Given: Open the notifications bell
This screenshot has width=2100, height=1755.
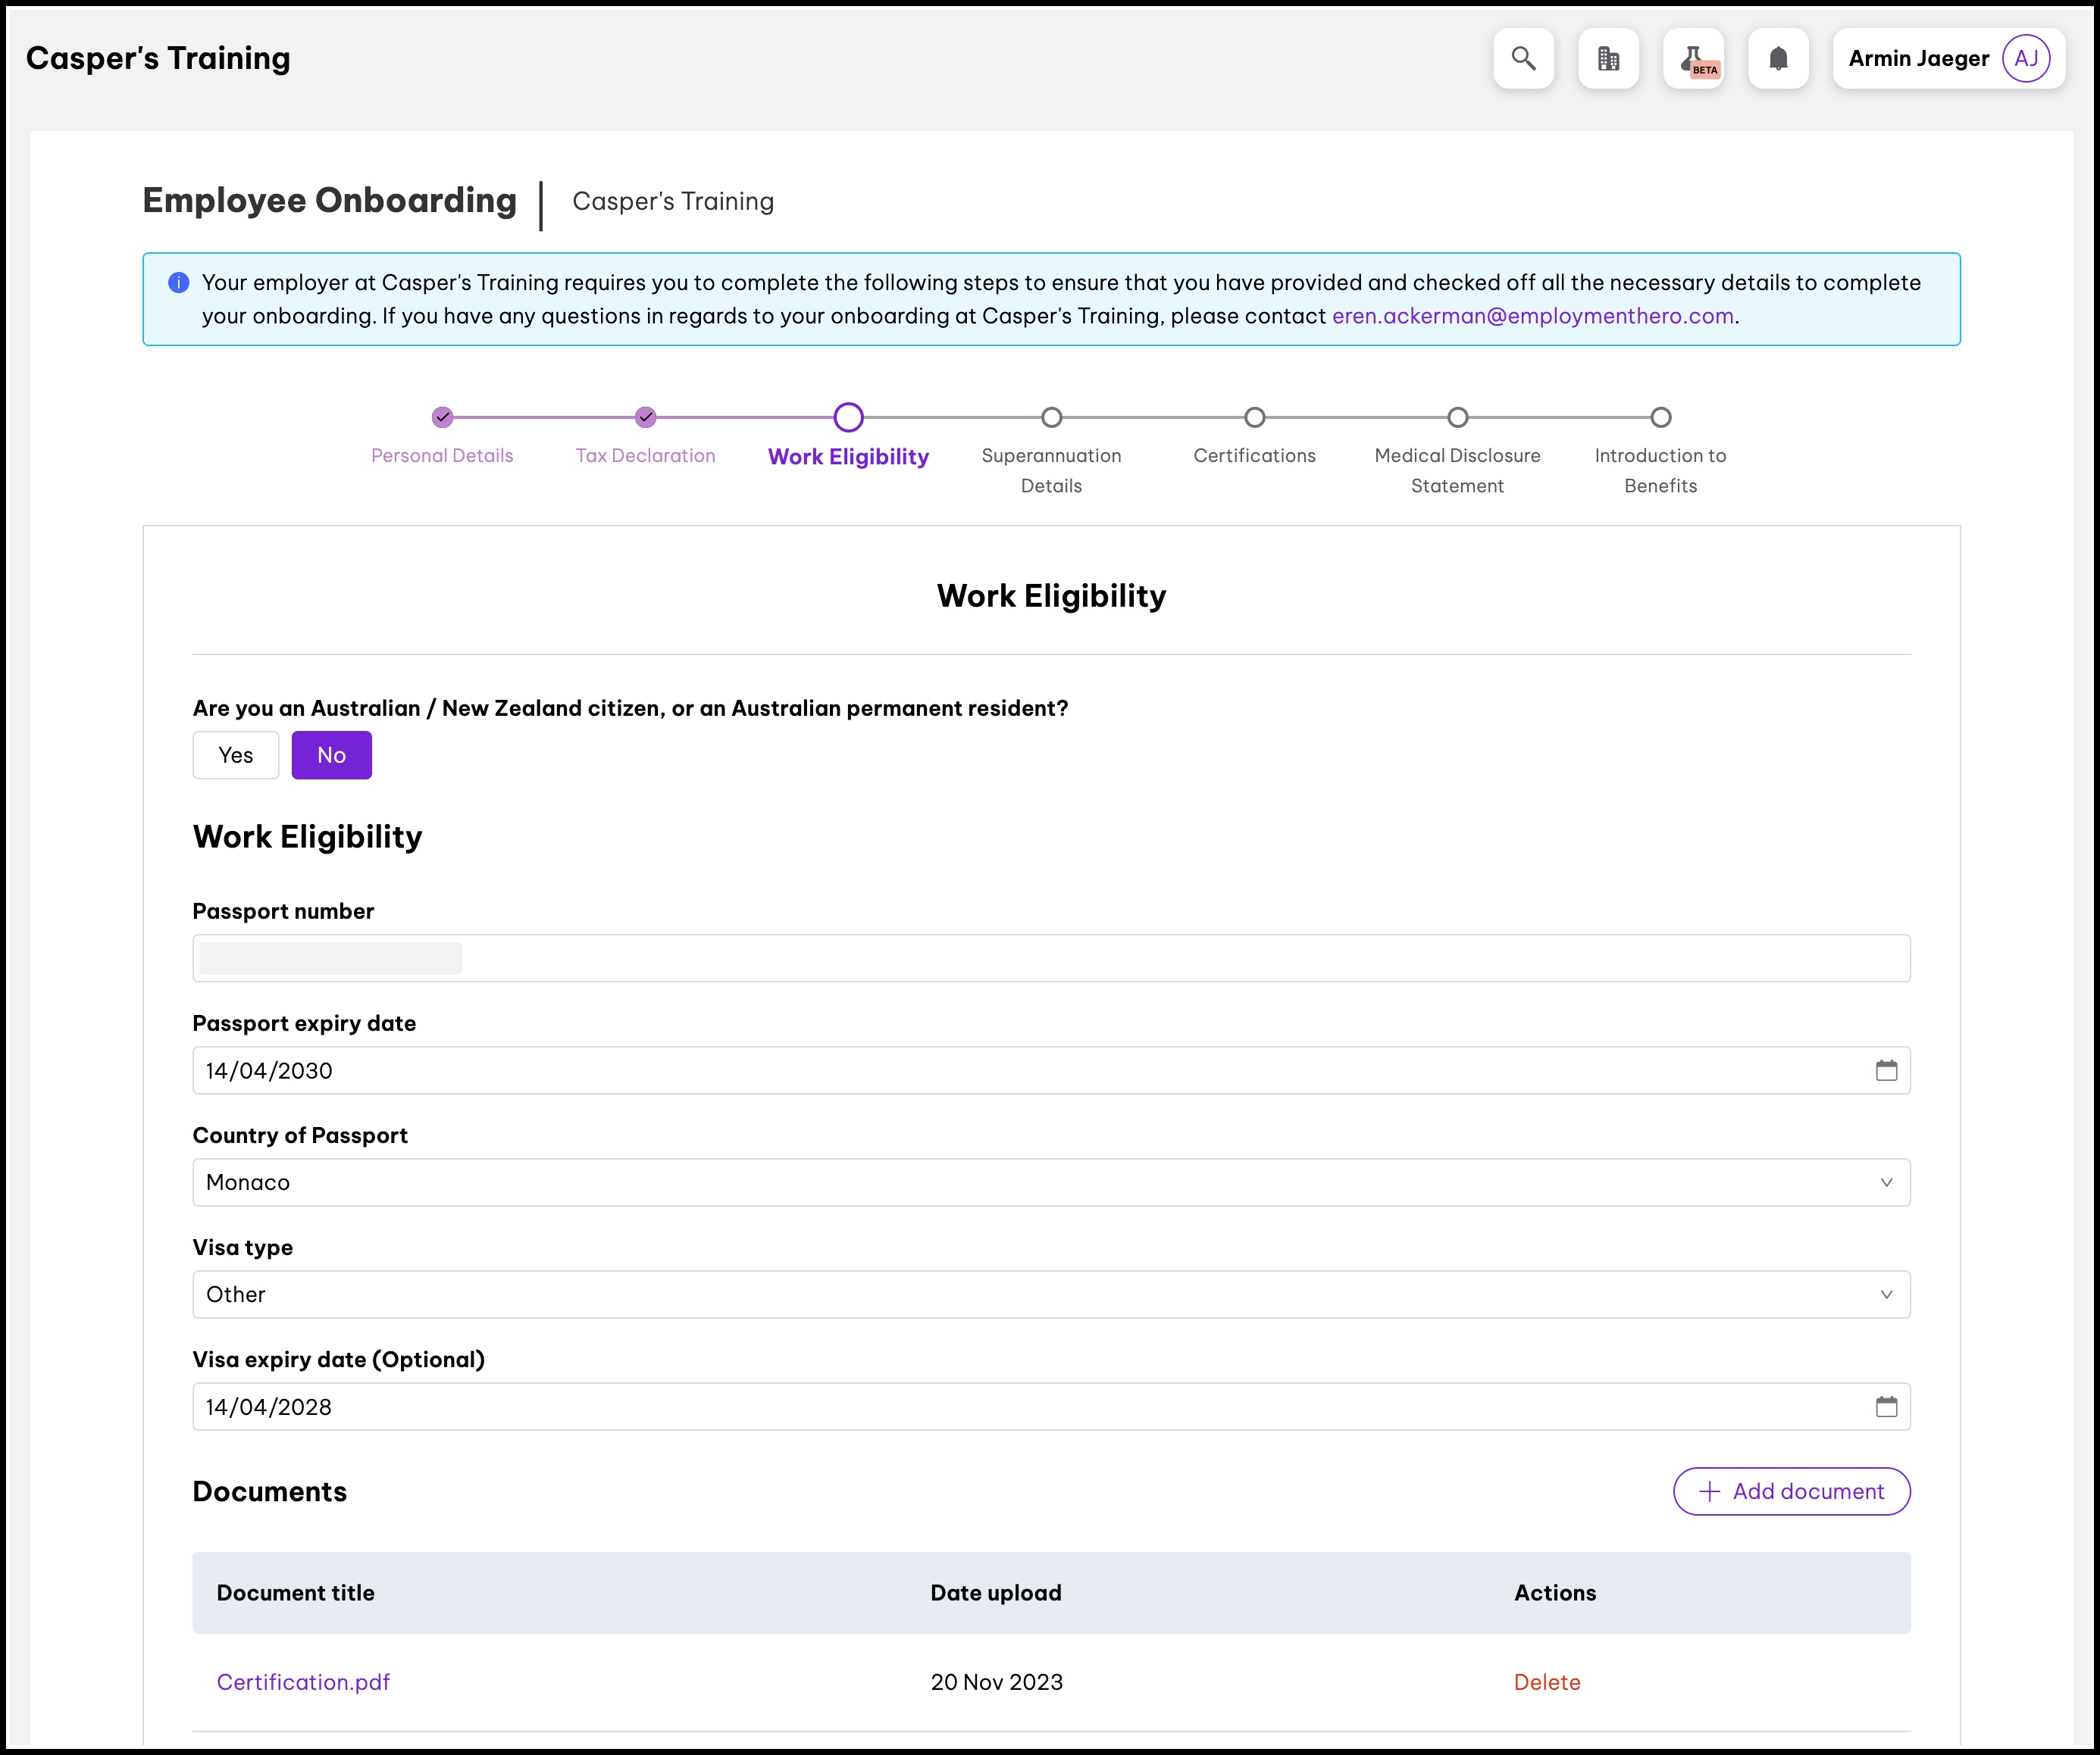Looking at the screenshot, I should click(x=1778, y=59).
